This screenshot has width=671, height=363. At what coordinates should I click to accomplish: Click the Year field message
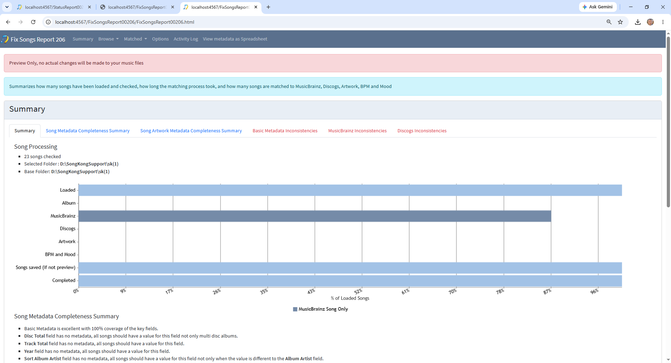pyautogui.click(x=97, y=351)
